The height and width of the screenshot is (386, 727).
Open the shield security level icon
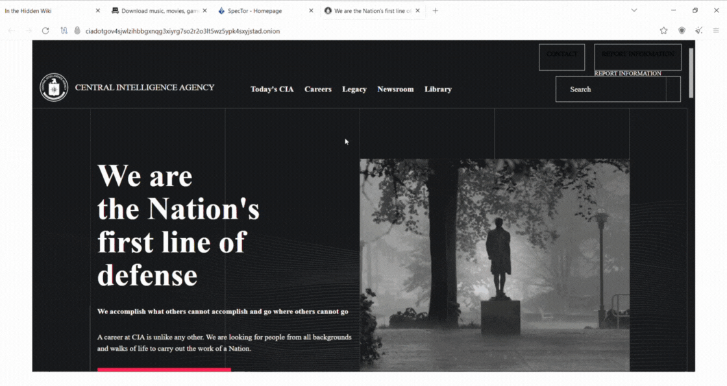point(682,30)
